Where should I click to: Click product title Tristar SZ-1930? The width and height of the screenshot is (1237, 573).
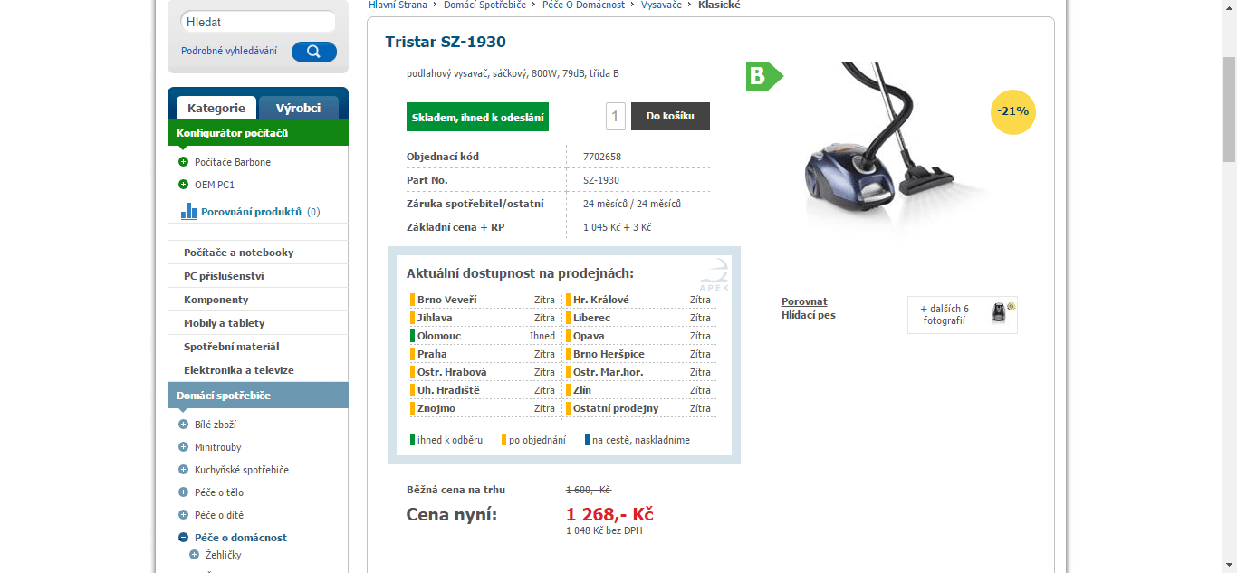[446, 42]
